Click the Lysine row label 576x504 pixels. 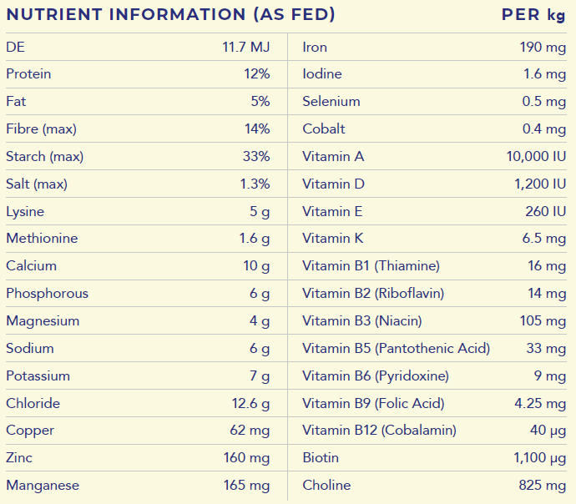coord(25,212)
